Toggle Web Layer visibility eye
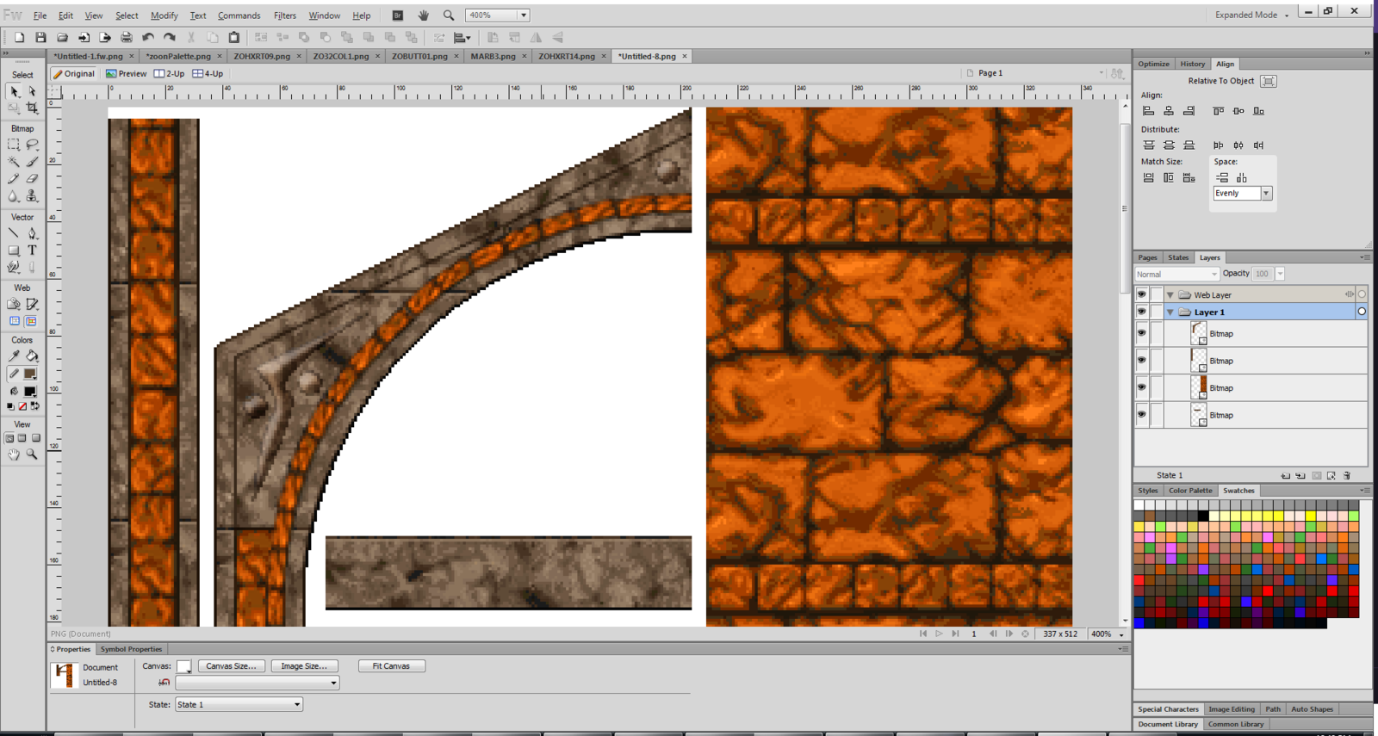 [1141, 294]
